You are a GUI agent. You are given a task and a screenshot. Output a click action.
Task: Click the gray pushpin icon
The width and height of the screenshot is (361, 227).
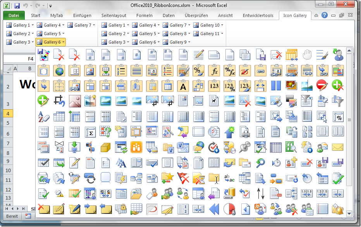coord(245,147)
